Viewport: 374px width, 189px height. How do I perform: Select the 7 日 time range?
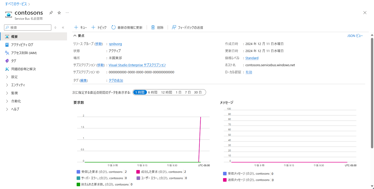pyautogui.click(x=188, y=92)
